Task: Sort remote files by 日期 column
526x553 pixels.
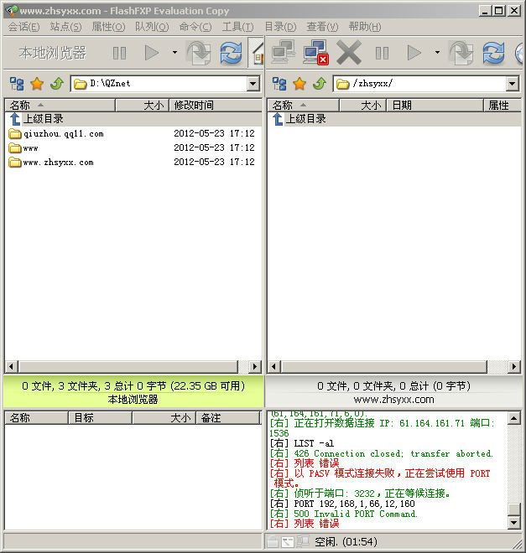Action: [435, 105]
